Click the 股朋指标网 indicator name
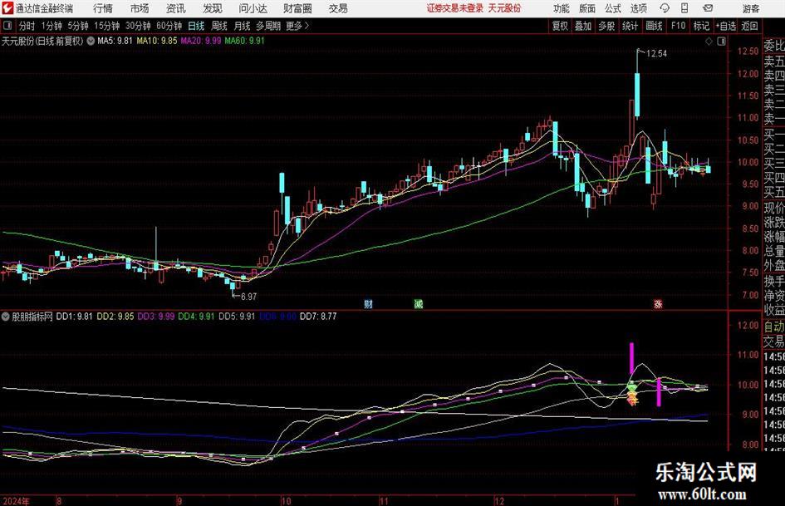The width and height of the screenshot is (785, 506). [32, 316]
